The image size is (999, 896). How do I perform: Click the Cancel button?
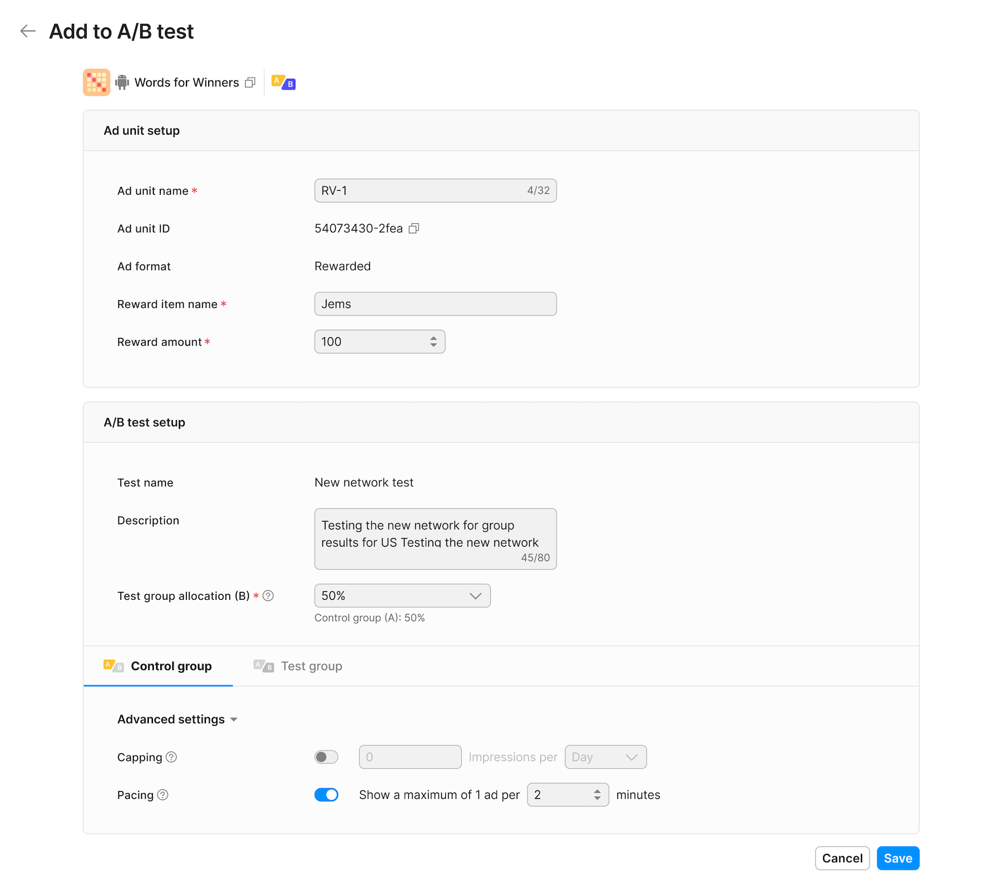click(x=842, y=858)
